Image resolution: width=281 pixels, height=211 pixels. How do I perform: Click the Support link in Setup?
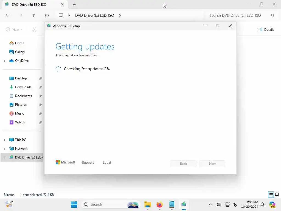(88, 163)
